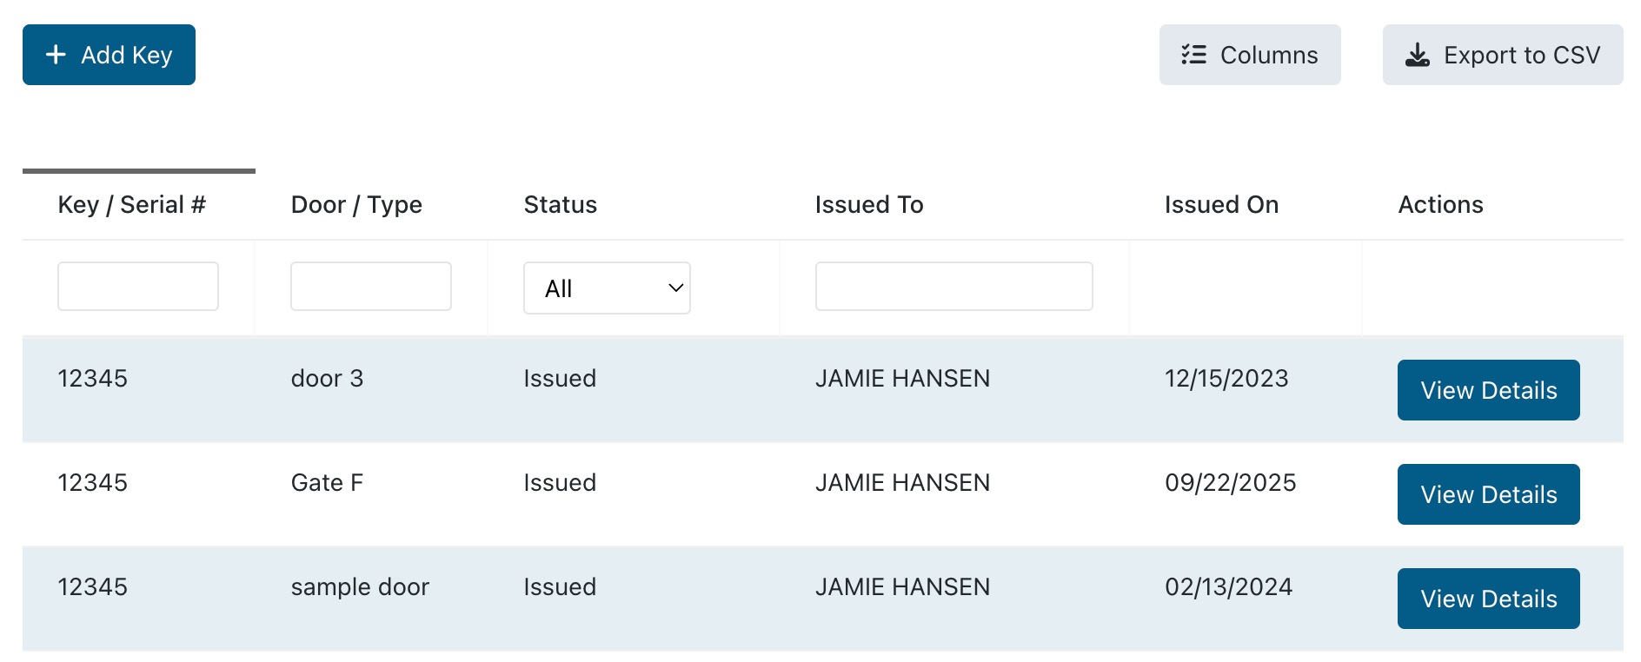1641x662 pixels.
Task: Click the plus icon on Add Key
Action: (x=56, y=55)
